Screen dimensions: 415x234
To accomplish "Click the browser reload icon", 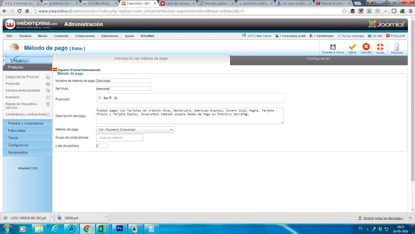I will click(19, 11).
